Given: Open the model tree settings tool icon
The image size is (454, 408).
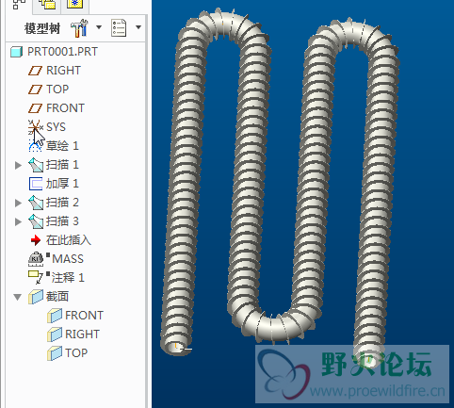Looking at the screenshot, I should click(x=79, y=28).
